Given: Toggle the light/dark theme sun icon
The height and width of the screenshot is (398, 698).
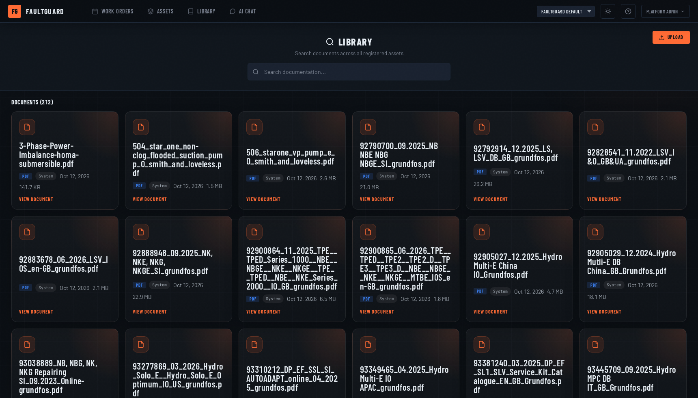Looking at the screenshot, I should (608, 11).
